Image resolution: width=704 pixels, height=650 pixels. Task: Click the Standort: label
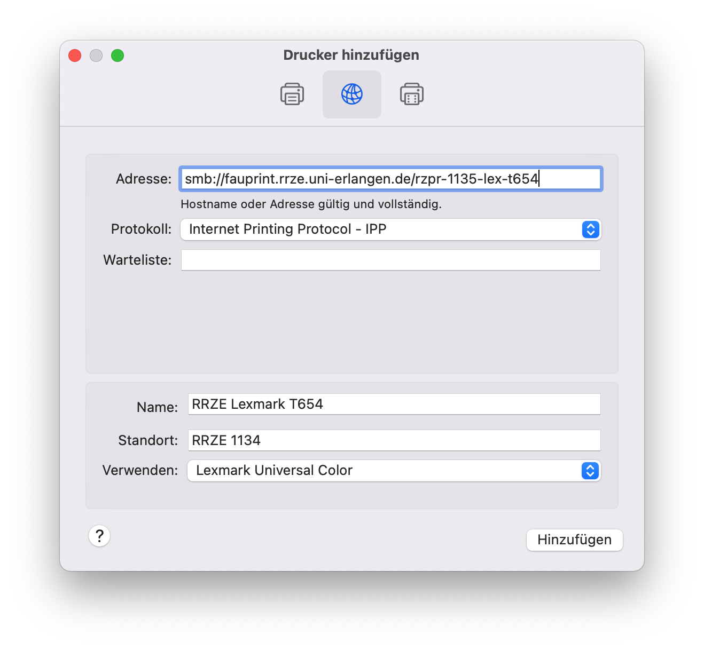pyautogui.click(x=148, y=440)
